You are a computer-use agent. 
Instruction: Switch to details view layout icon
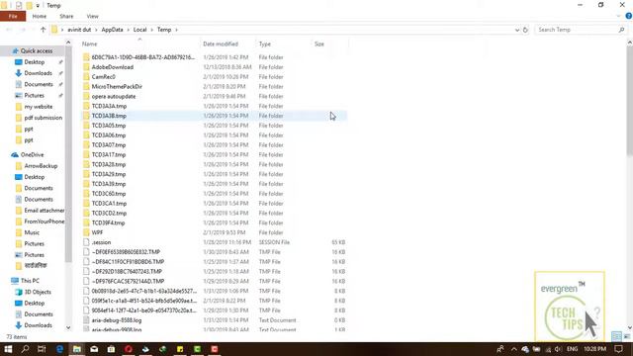(616, 336)
